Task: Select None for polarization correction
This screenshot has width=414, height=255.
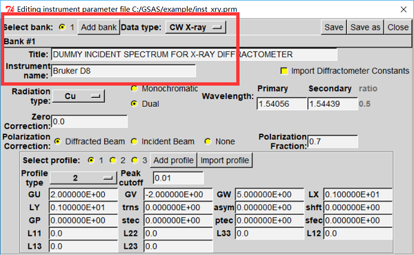Action: click(x=208, y=141)
